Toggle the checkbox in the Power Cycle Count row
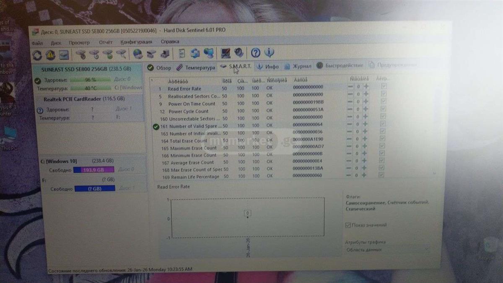Viewport: 503px width, 283px height. 382,109
